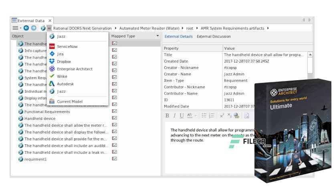Select Handheld device item in object list
This screenshot has width=335, height=194.
(x=40, y=119)
